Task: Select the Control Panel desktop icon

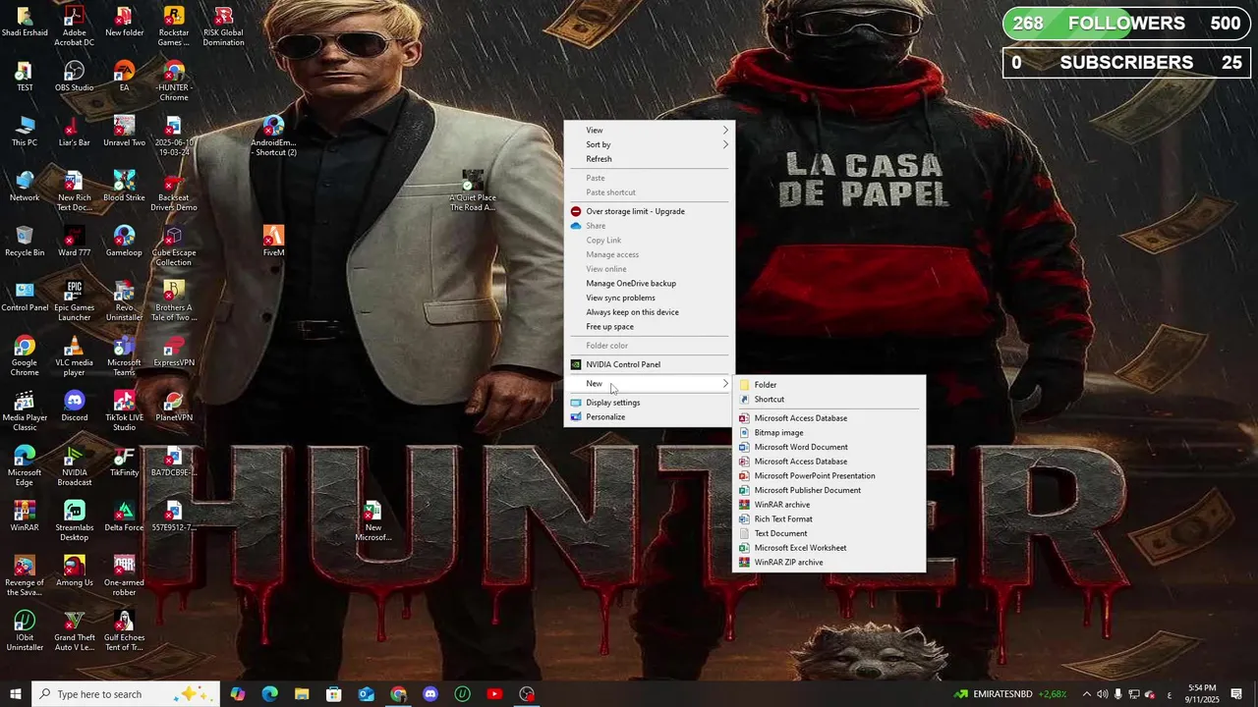Action: pos(25,297)
